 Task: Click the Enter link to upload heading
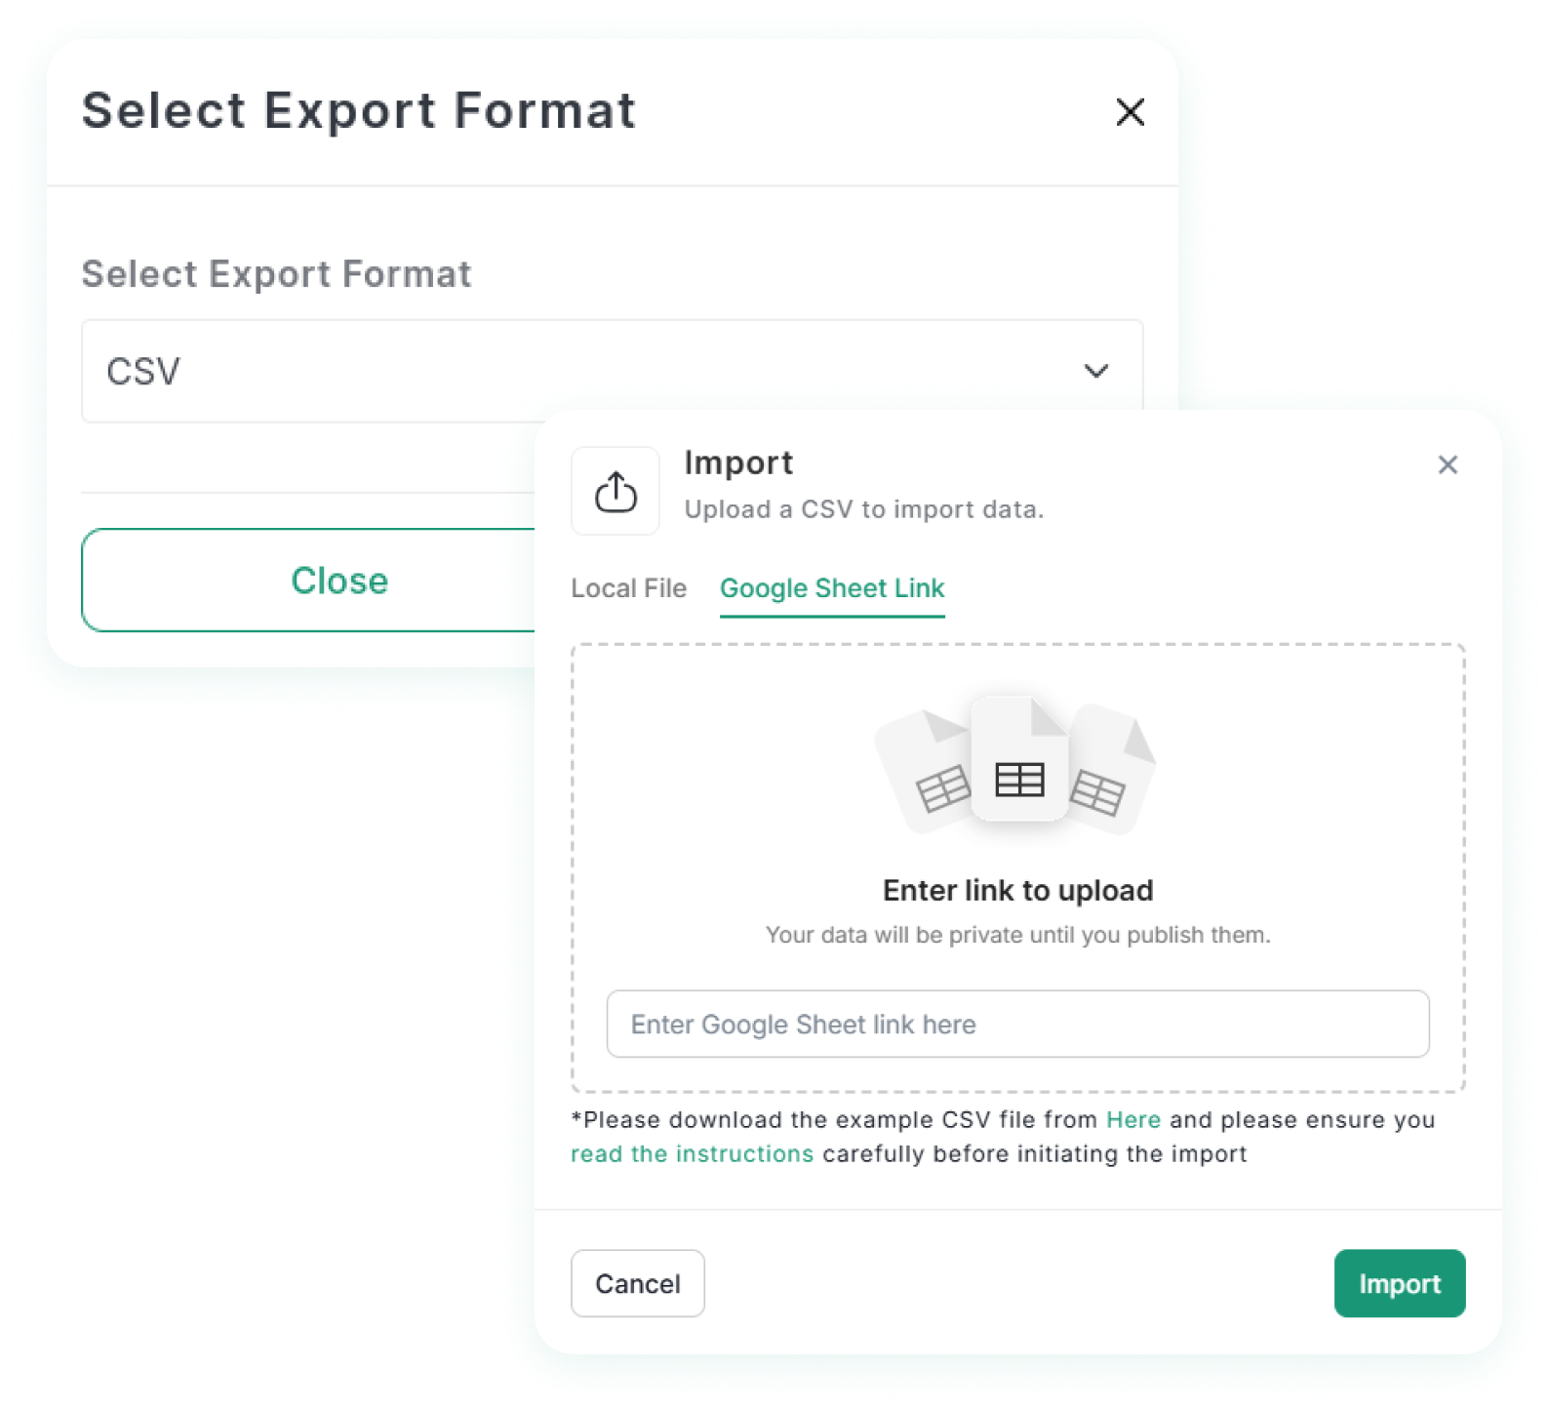[1017, 890]
